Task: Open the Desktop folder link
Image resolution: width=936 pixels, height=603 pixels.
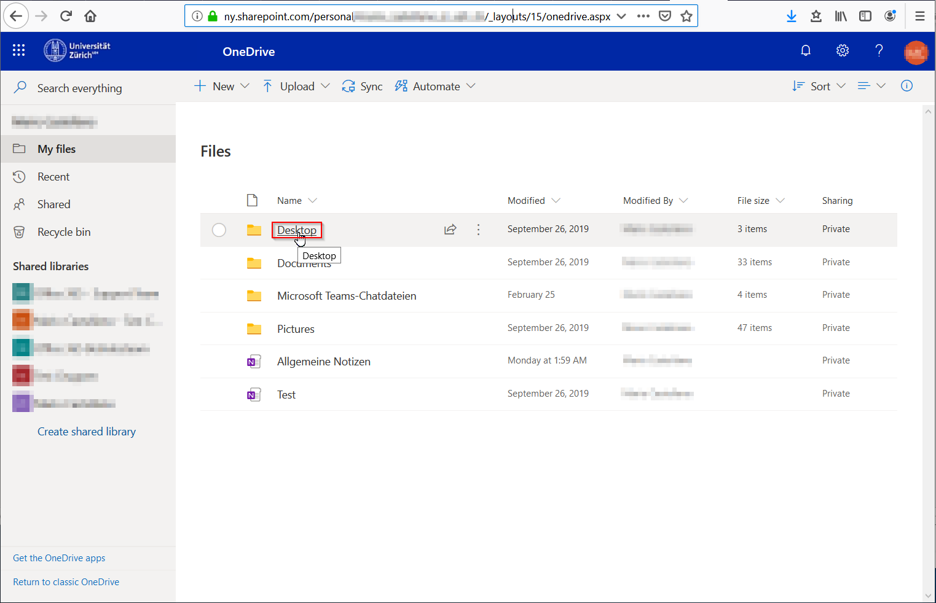Action: [x=297, y=230]
